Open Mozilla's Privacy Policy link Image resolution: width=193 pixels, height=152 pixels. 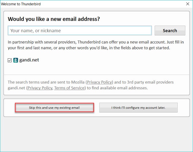tap(100, 82)
